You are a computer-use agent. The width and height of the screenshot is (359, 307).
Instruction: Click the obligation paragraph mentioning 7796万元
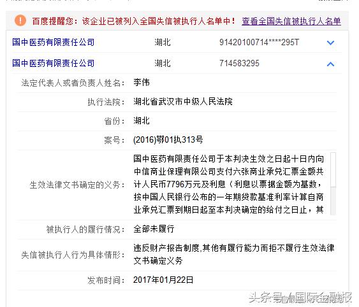[228, 184]
